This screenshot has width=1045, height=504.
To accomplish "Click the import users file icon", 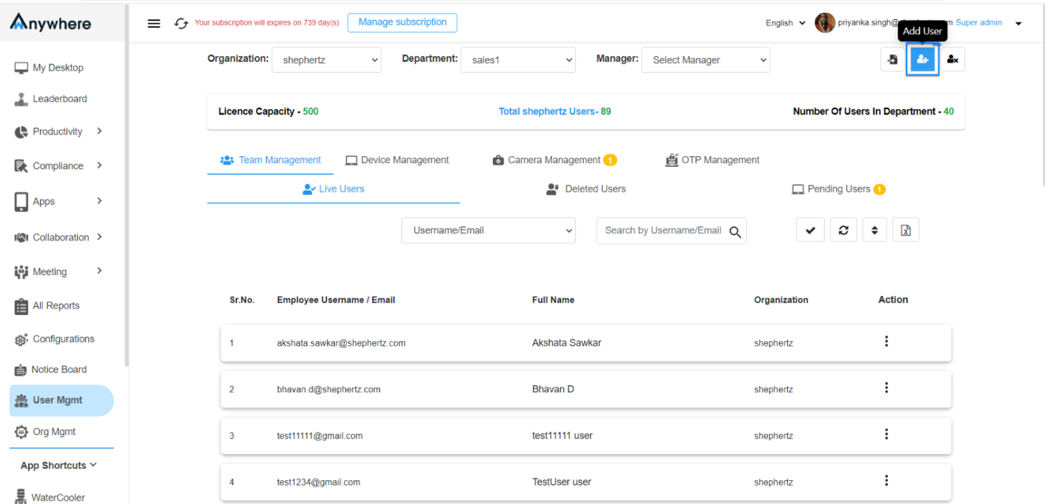I will (x=893, y=60).
